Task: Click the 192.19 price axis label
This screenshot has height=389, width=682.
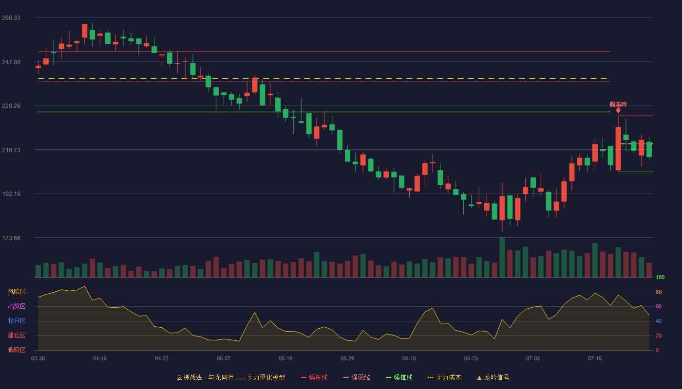Action: click(11, 194)
